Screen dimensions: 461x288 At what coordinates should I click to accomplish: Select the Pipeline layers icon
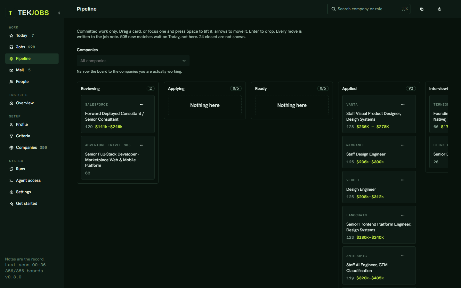(11, 59)
